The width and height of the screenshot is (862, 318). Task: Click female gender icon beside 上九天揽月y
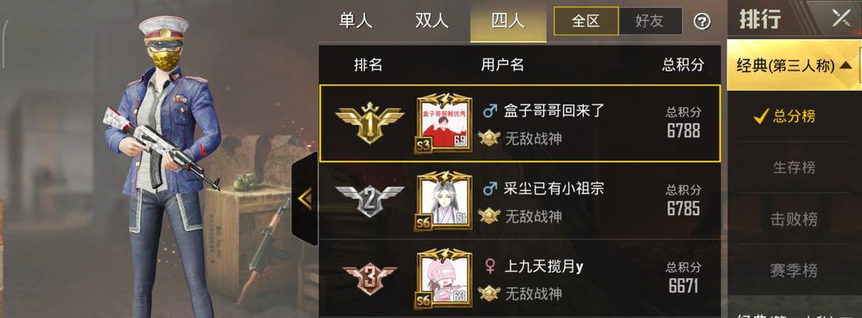490,267
